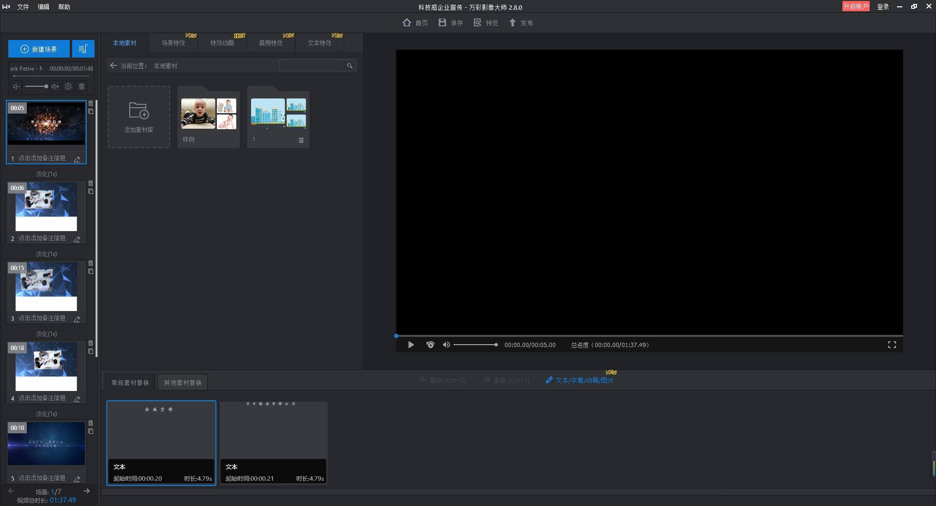Edit the note for scene 4
Image resolution: width=936 pixels, height=506 pixels.
[x=77, y=399]
